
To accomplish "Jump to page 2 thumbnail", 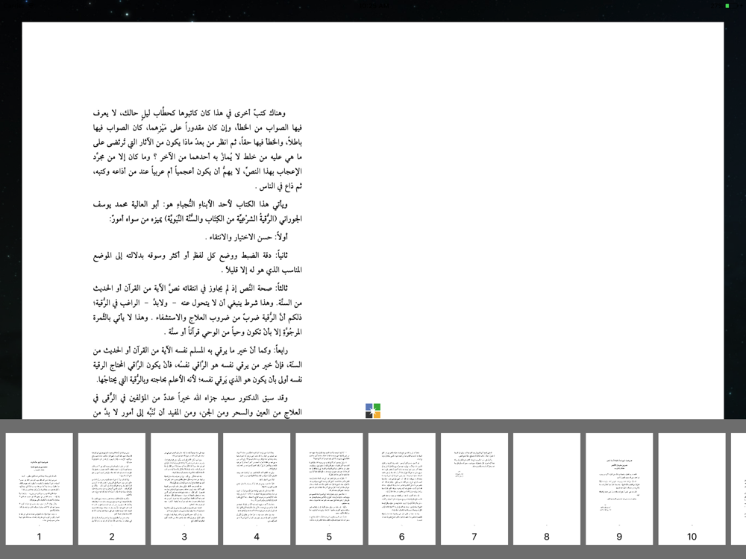I will pyautogui.click(x=112, y=489).
